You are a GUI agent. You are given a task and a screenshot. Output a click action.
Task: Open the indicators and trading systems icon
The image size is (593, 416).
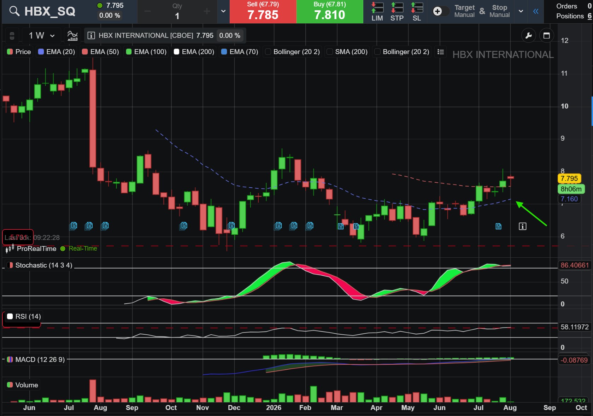[72, 35]
